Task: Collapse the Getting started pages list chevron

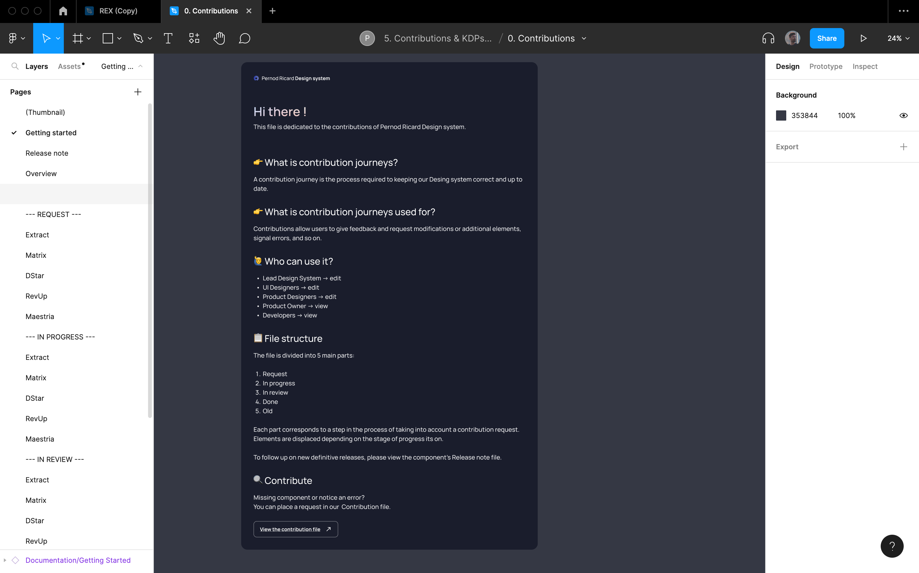Action: 140,66
